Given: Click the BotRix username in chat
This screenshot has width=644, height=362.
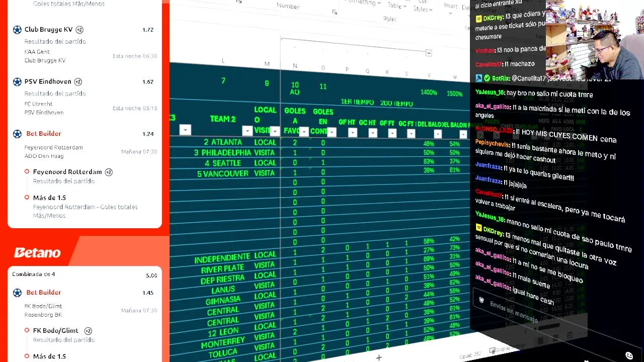Looking at the screenshot, I should [501, 78].
